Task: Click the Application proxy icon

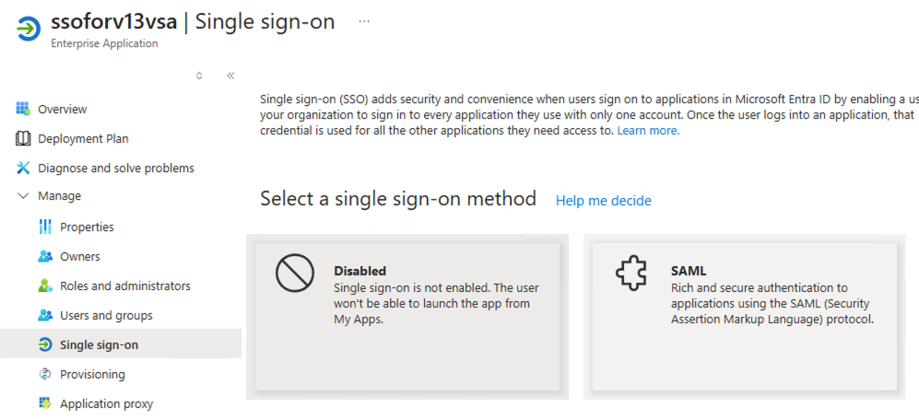Action: point(45,403)
